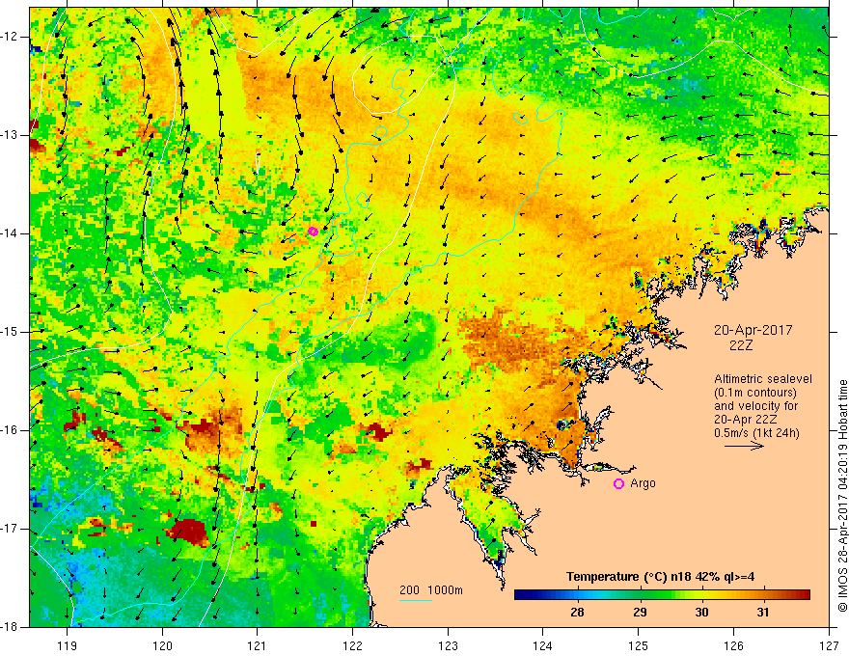The height and width of the screenshot is (656, 849).
Task: Click the longitude label '120'
Action: tap(162, 645)
